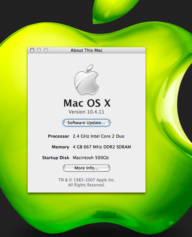Screen dimensions: 192x237
Task: Minimize the About This Mac window
Action: pos(39,50)
